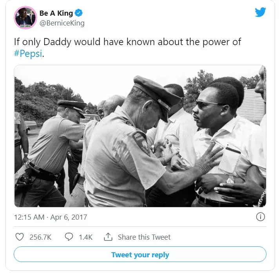
Task: Click the 12:15 AM tweet time
Action: (29, 217)
